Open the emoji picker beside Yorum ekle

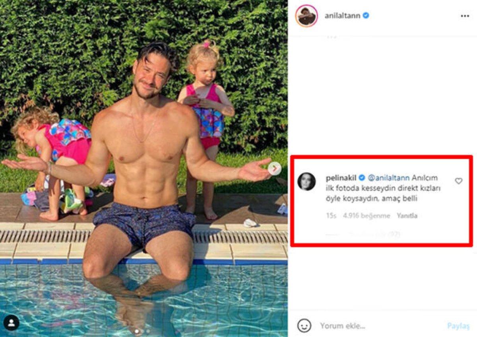tap(304, 326)
